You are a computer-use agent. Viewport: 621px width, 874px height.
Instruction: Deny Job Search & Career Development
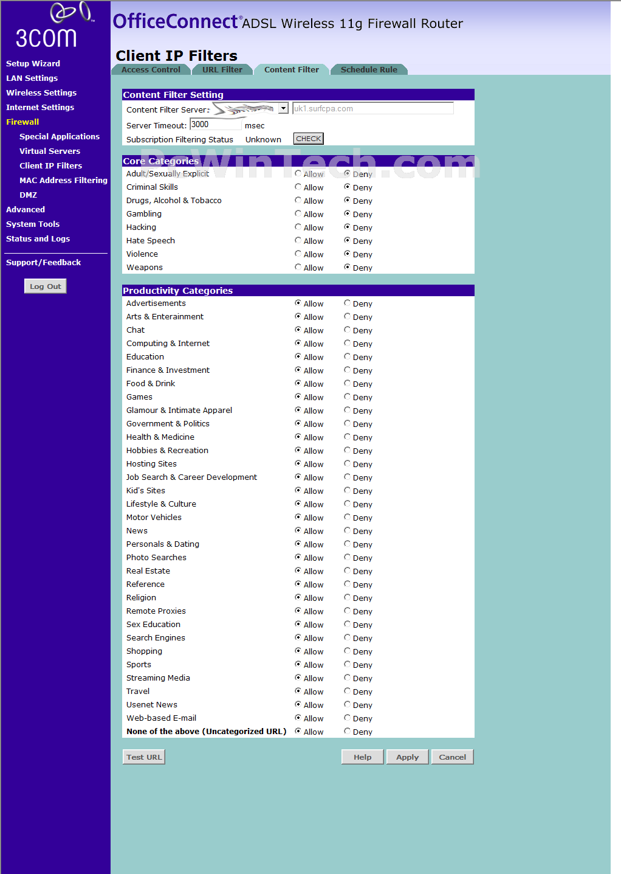[347, 477]
